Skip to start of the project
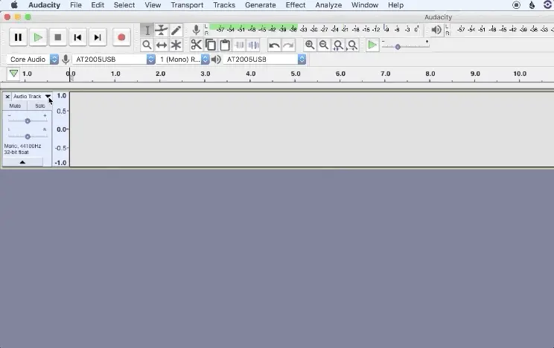 [x=77, y=37]
